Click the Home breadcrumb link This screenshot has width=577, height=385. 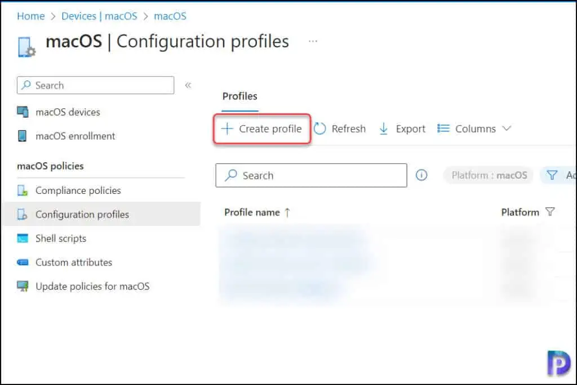31,16
